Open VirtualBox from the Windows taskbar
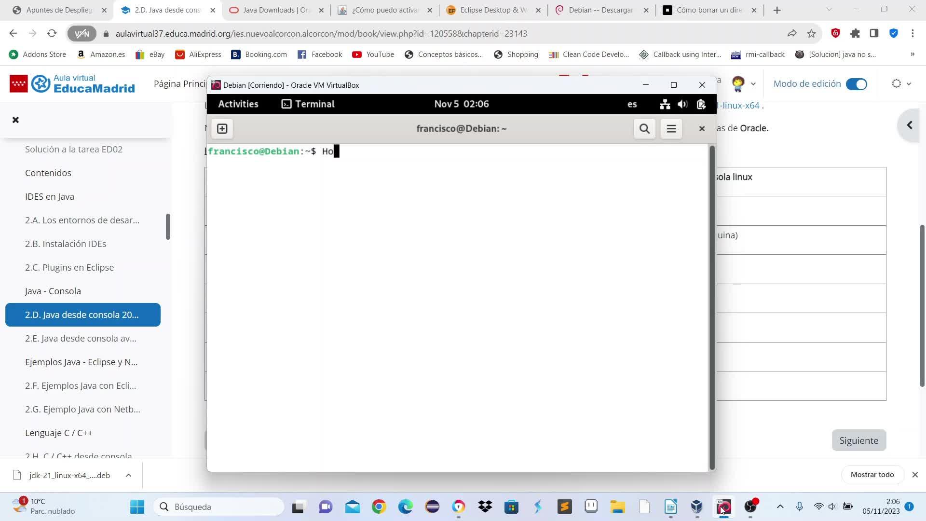This screenshot has height=521, width=926. 696,507
